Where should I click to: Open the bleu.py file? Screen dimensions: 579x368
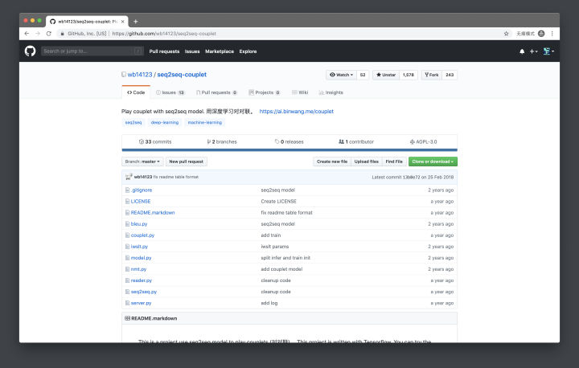[x=139, y=224]
